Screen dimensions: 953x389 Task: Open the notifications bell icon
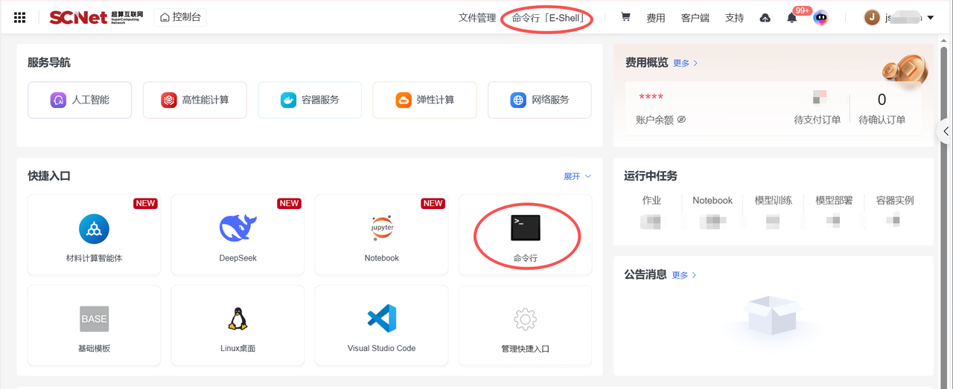(x=791, y=18)
